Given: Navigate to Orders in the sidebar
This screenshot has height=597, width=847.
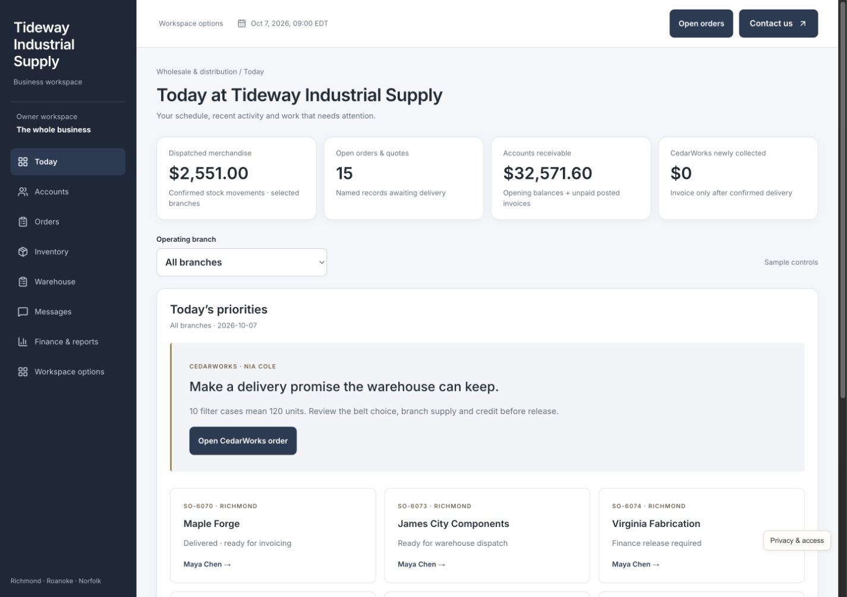Looking at the screenshot, I should pos(68,222).
